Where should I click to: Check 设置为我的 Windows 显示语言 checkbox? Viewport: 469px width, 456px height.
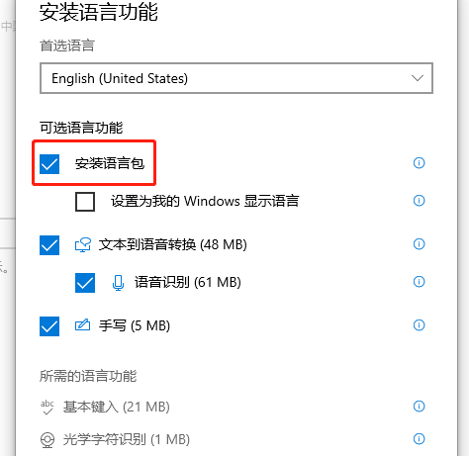click(x=85, y=202)
